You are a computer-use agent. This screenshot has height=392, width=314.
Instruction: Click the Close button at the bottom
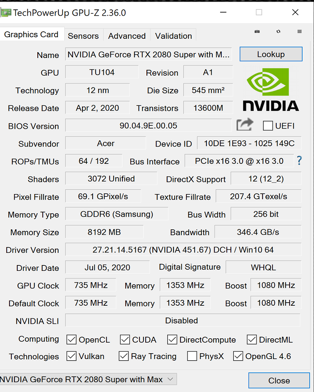tap(279, 381)
